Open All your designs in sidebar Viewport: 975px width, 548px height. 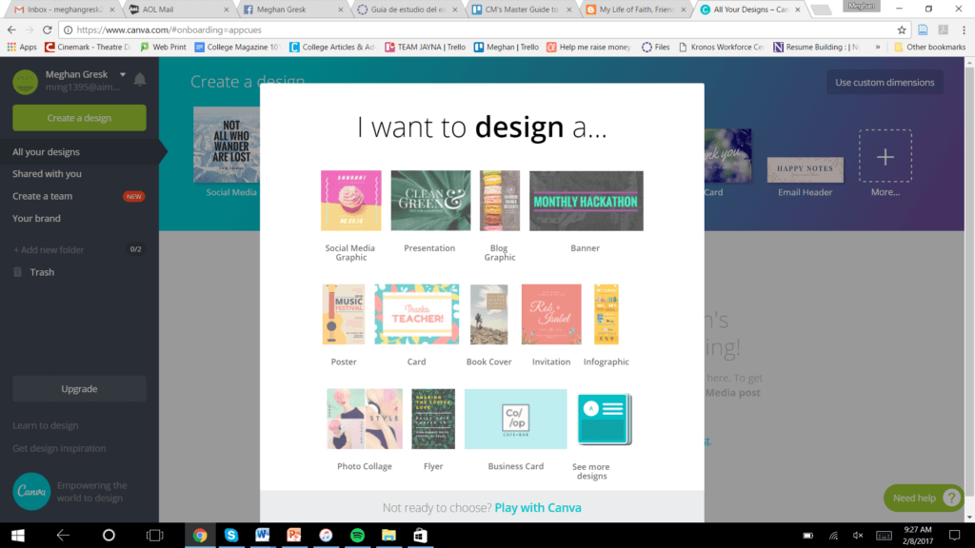coord(46,151)
